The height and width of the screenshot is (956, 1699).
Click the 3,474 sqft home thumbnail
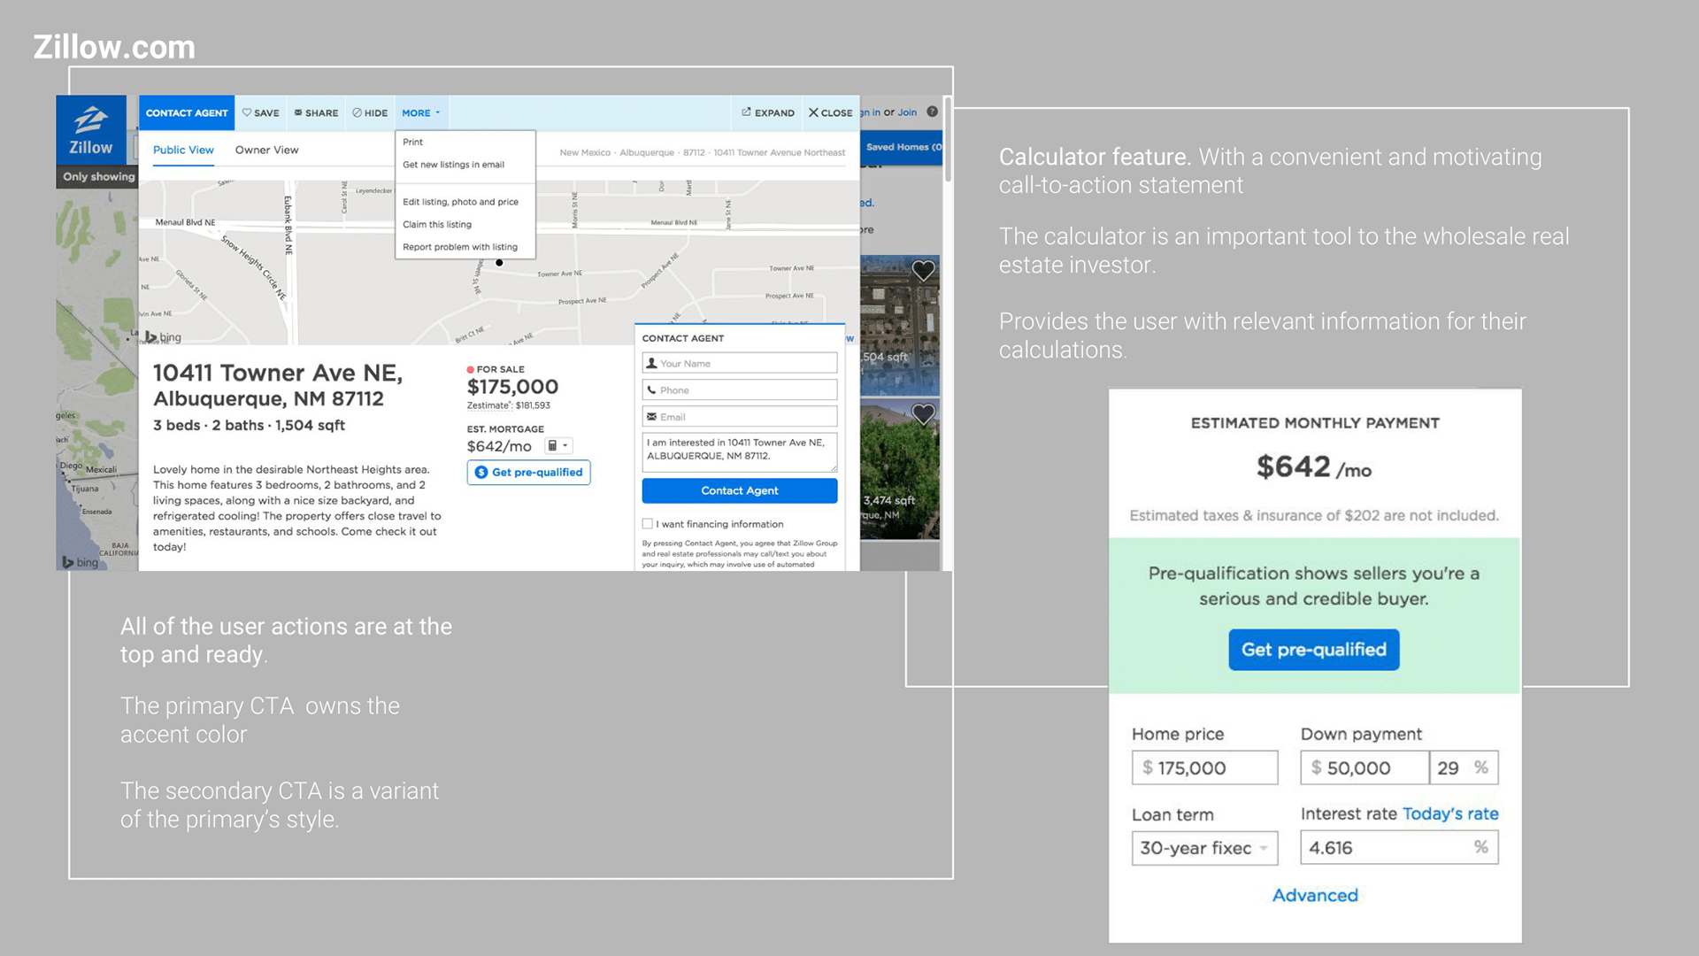tap(900, 469)
